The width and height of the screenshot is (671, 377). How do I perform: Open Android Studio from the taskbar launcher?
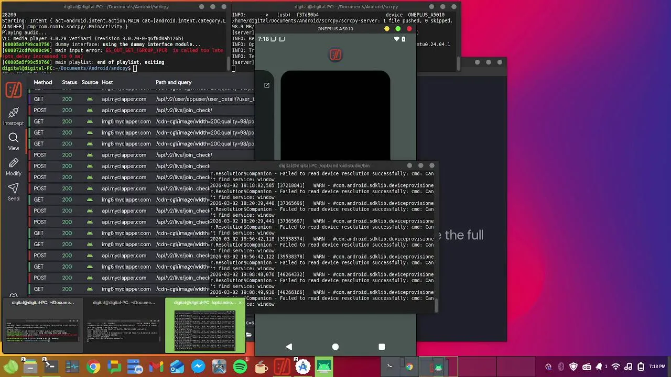pos(303,367)
